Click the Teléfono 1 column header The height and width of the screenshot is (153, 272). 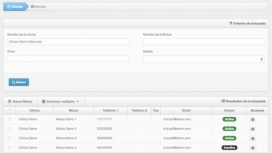tap(110, 110)
